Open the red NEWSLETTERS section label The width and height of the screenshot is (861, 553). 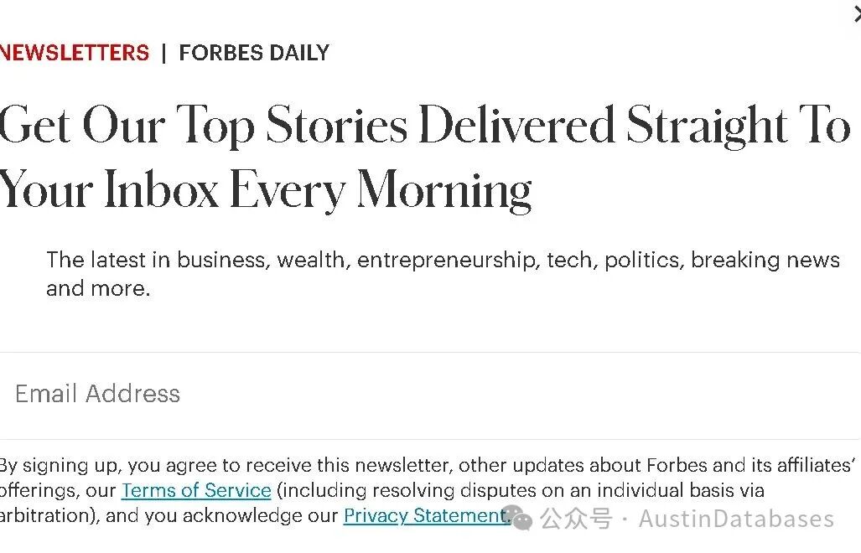coord(75,53)
